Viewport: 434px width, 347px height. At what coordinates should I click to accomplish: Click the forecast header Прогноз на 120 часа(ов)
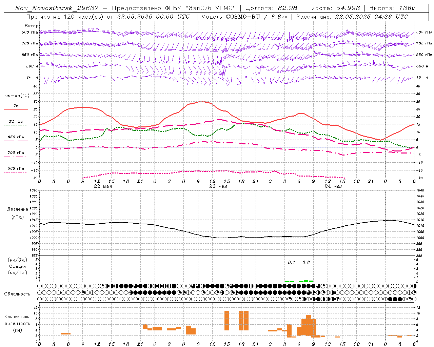pos(64,17)
